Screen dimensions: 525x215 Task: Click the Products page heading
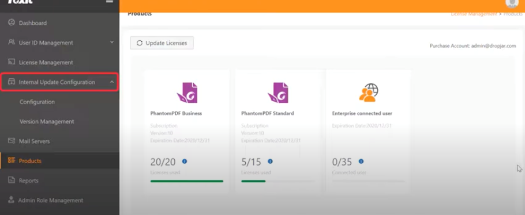[x=140, y=14]
